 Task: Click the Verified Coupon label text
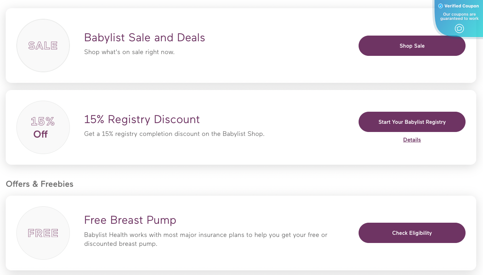pyautogui.click(x=462, y=6)
